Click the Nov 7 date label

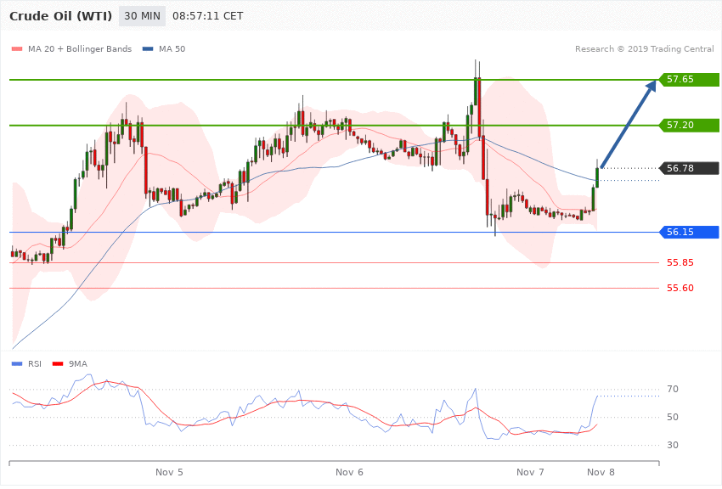(530, 472)
